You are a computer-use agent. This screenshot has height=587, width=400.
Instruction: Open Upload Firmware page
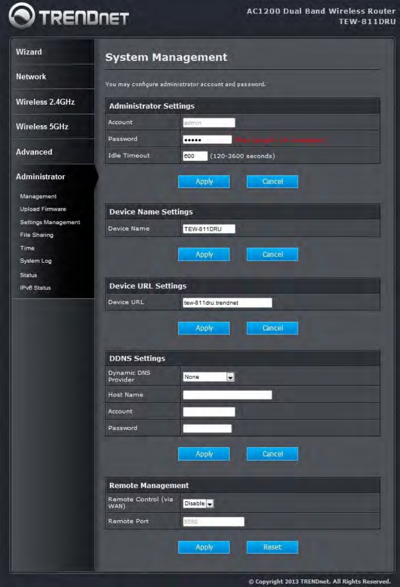click(x=43, y=209)
